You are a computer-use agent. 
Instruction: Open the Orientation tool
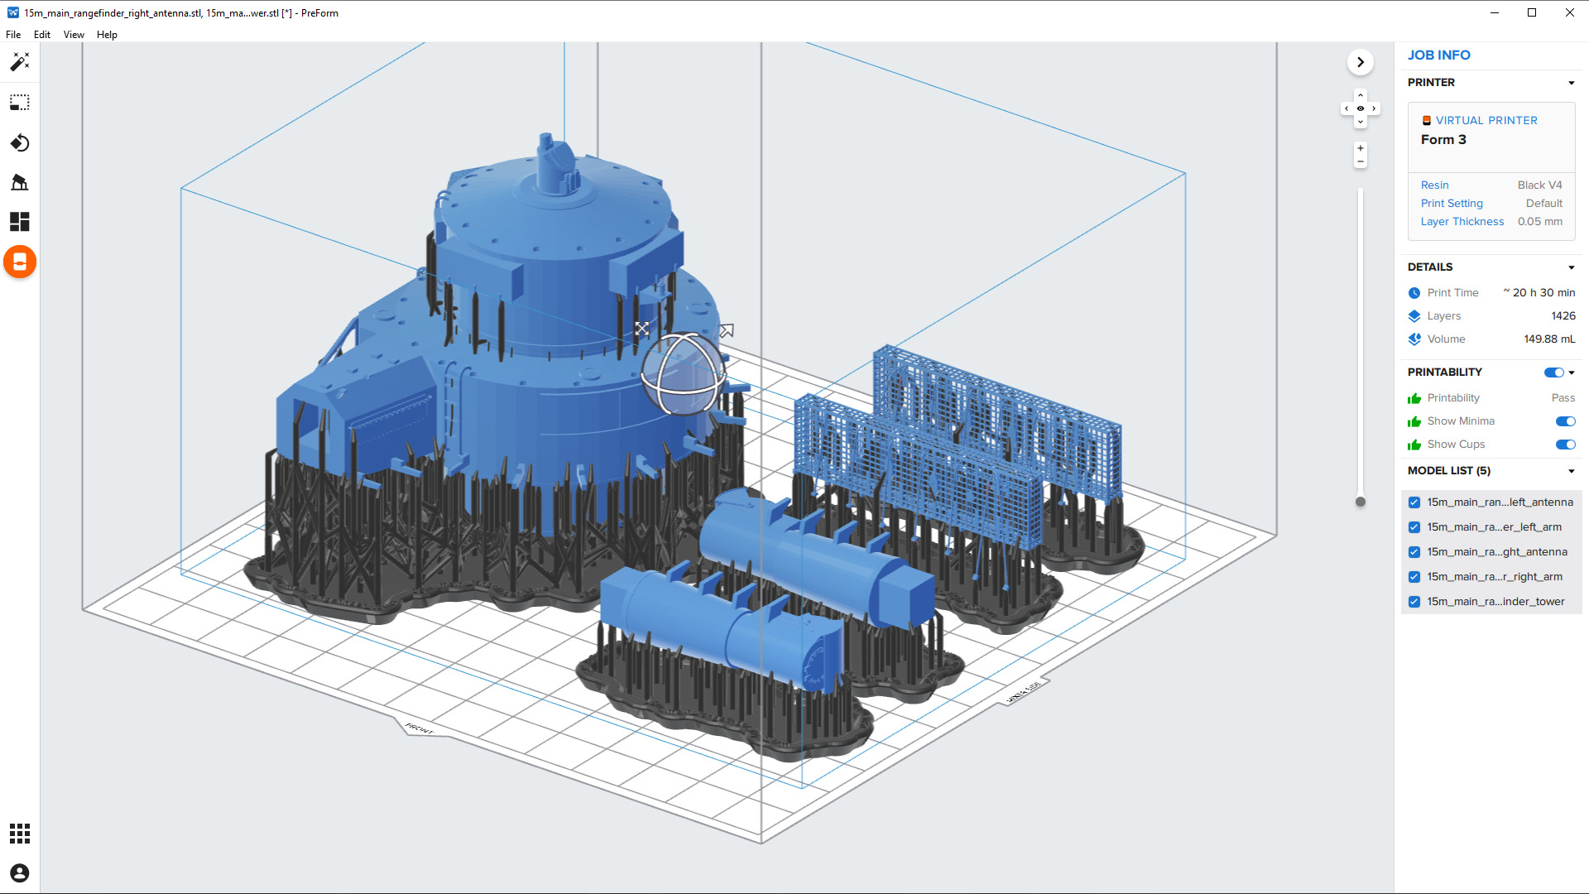click(x=20, y=142)
